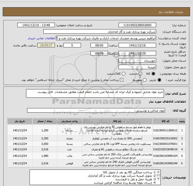Click the response deadline hour field 08:00
The image size is (193, 186).
(x=99, y=45)
